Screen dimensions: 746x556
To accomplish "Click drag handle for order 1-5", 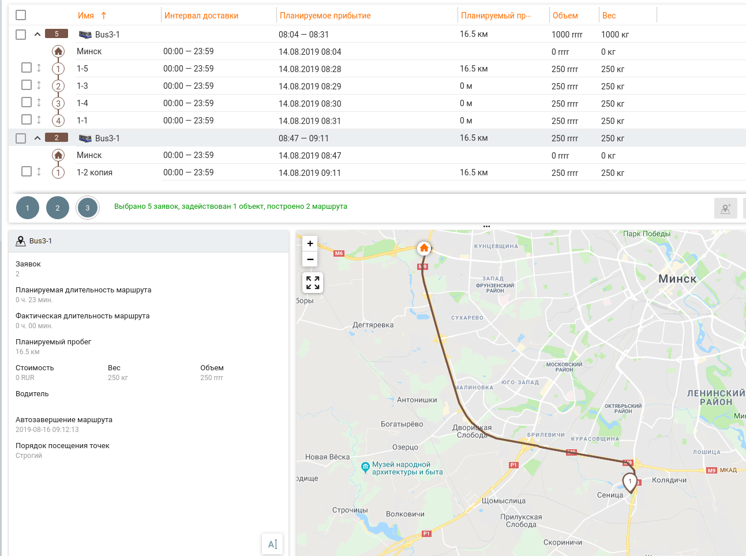I will pyautogui.click(x=39, y=68).
